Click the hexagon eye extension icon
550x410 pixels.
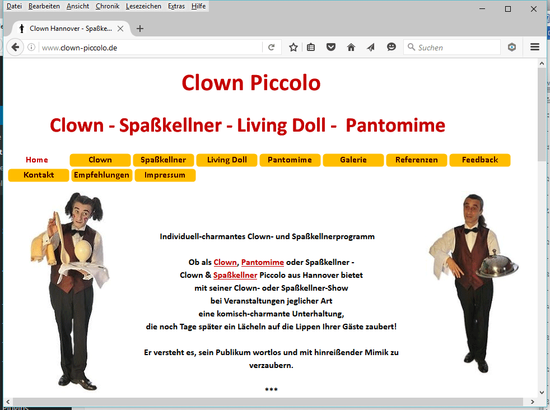click(x=512, y=47)
